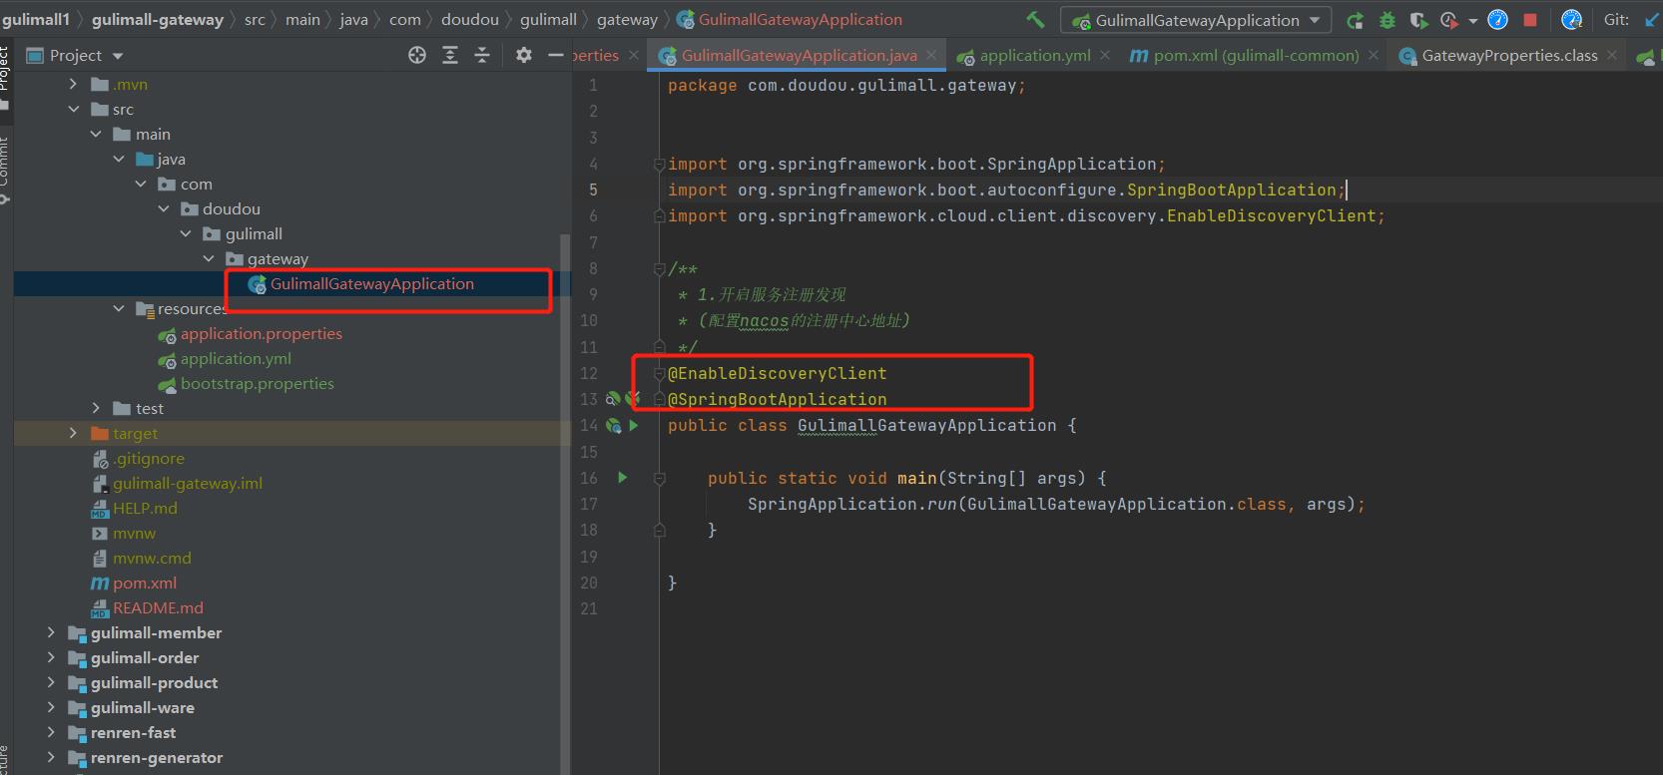The height and width of the screenshot is (775, 1663).
Task: Click GulimallGatewayApplication in breadcrumb
Action: tap(800, 20)
